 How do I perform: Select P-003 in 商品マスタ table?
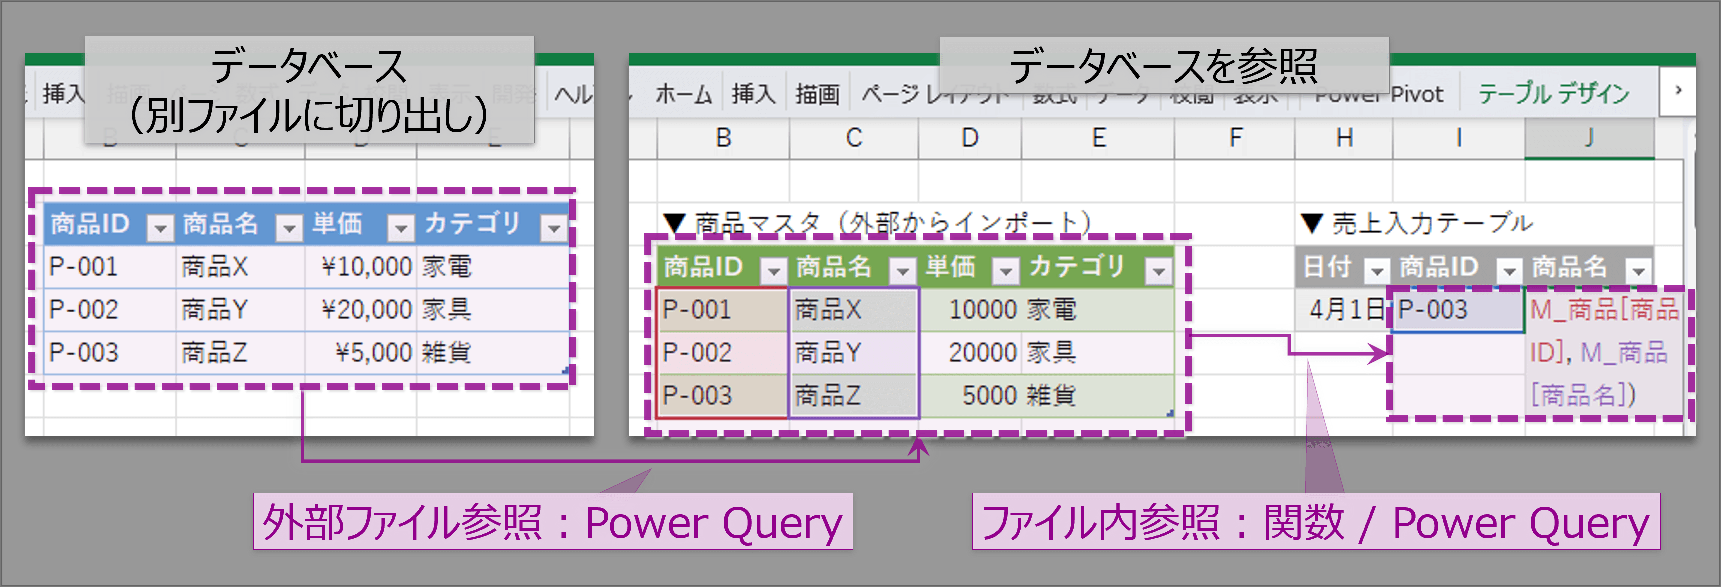point(724,395)
